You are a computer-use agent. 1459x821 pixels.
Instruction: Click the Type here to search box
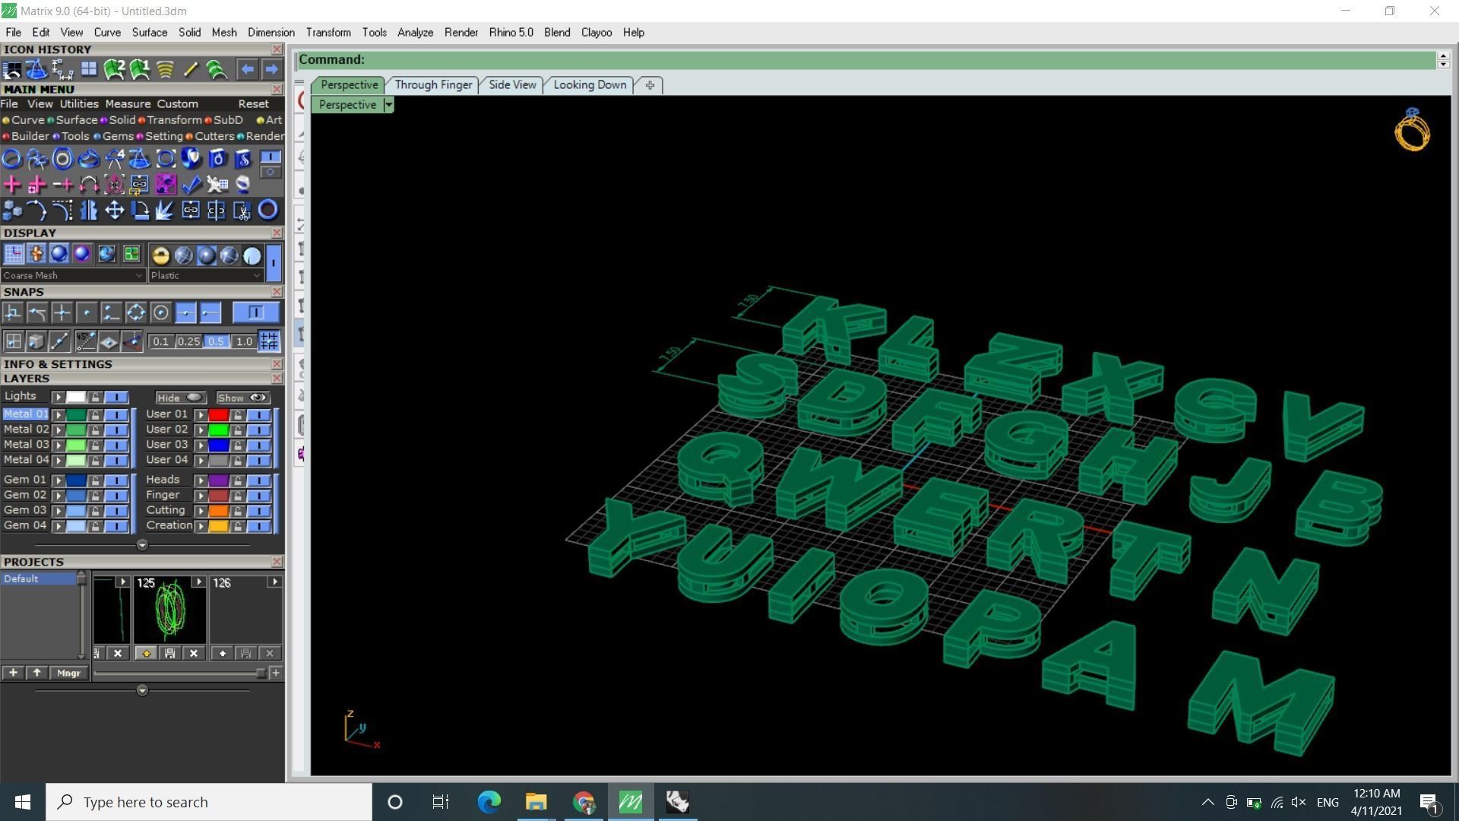pyautogui.click(x=209, y=802)
